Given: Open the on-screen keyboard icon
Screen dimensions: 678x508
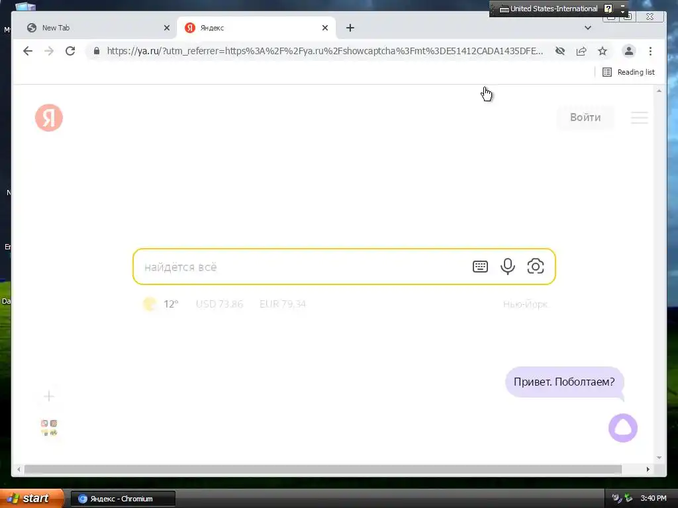Looking at the screenshot, I should click(x=480, y=267).
